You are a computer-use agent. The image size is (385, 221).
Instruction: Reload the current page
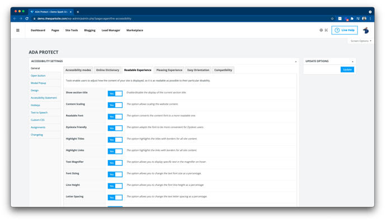pyautogui.click(x=27, y=18)
